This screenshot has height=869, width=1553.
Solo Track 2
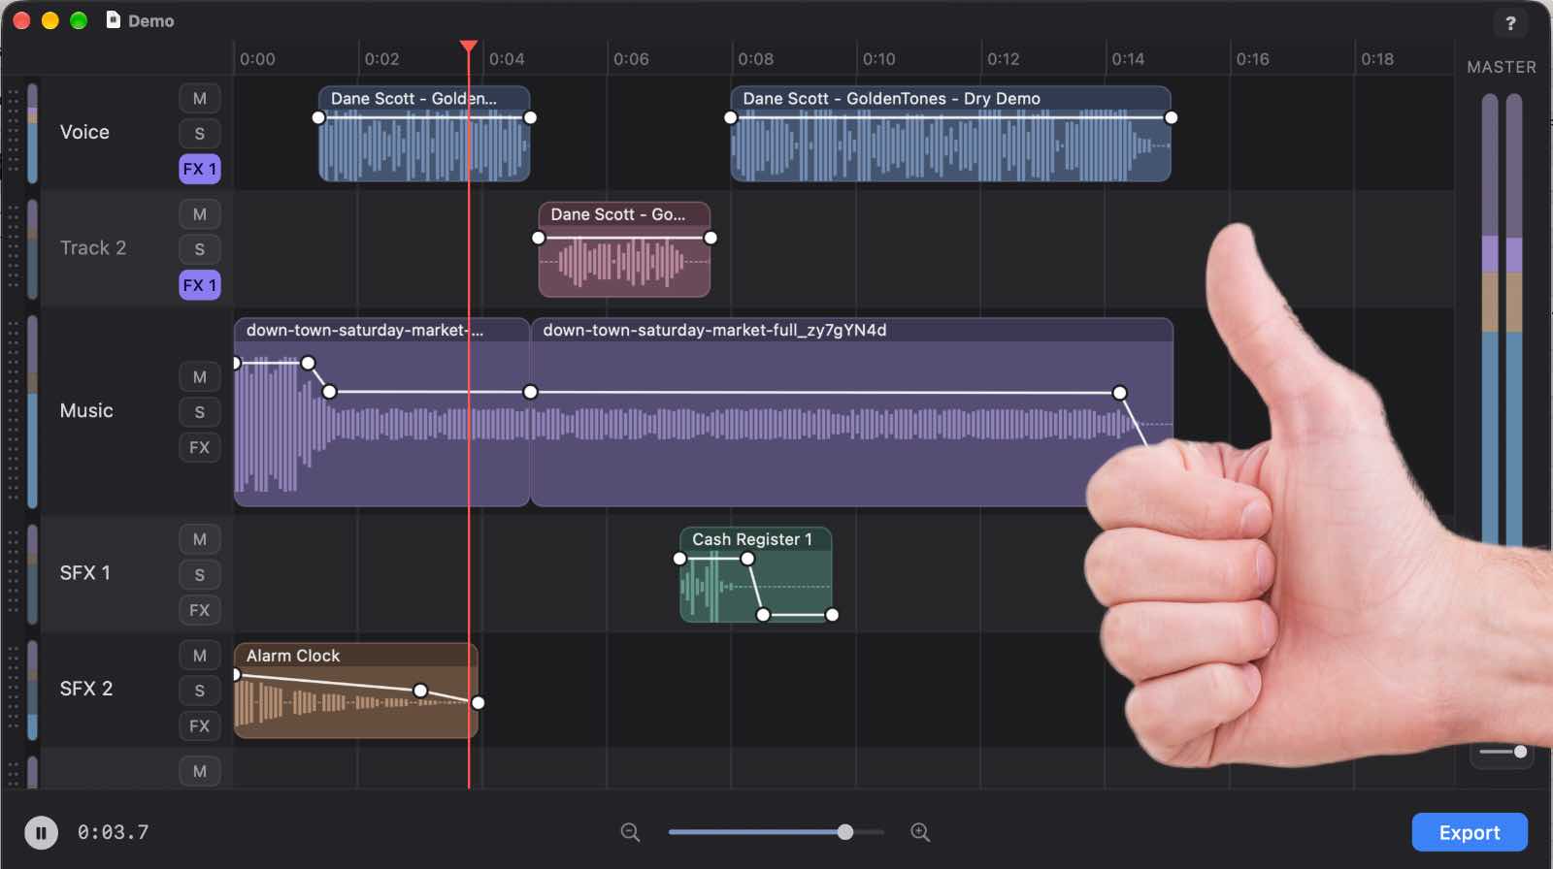(199, 249)
